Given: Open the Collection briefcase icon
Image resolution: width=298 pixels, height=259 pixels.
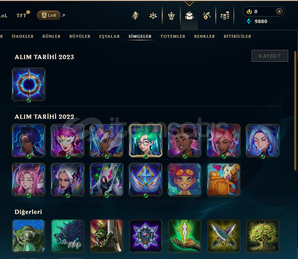Looking at the screenshot, I should 189,16.
